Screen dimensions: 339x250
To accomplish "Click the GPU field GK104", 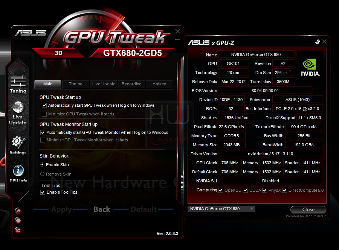I will (x=233, y=64).
